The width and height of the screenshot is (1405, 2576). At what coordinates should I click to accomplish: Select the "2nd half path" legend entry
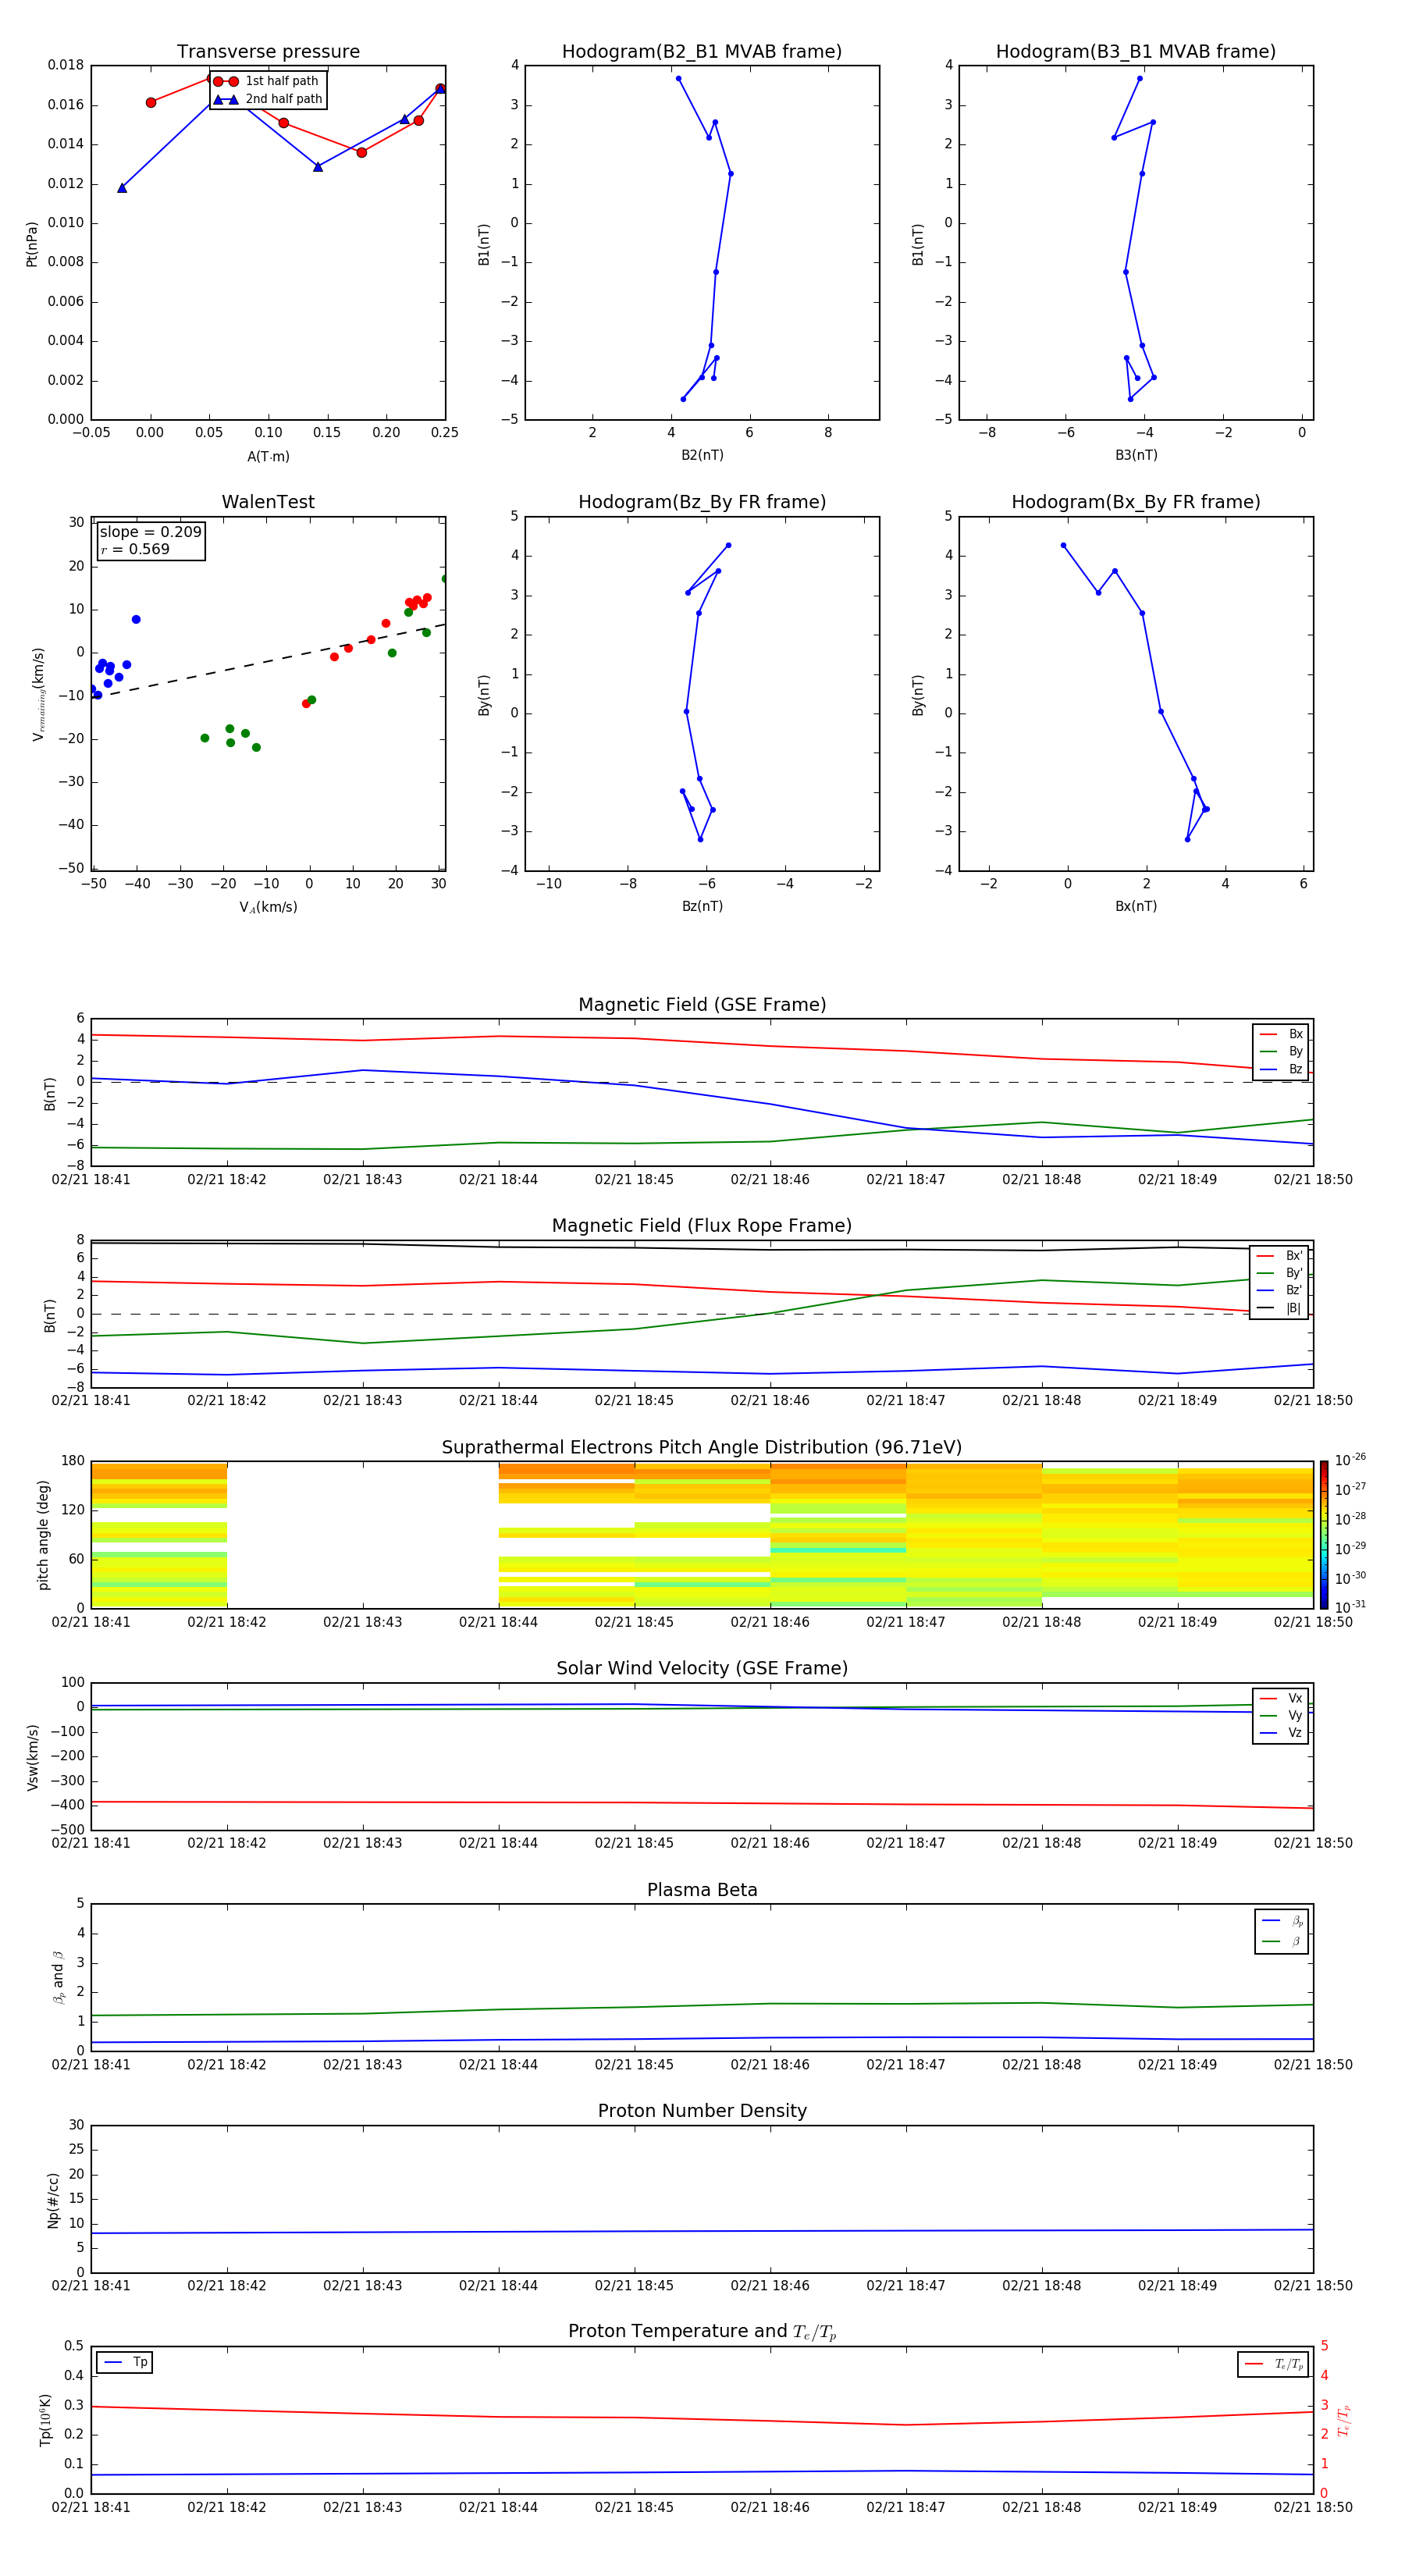(x=268, y=99)
